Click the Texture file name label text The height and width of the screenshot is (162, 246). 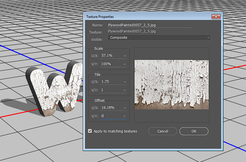coord(132,31)
